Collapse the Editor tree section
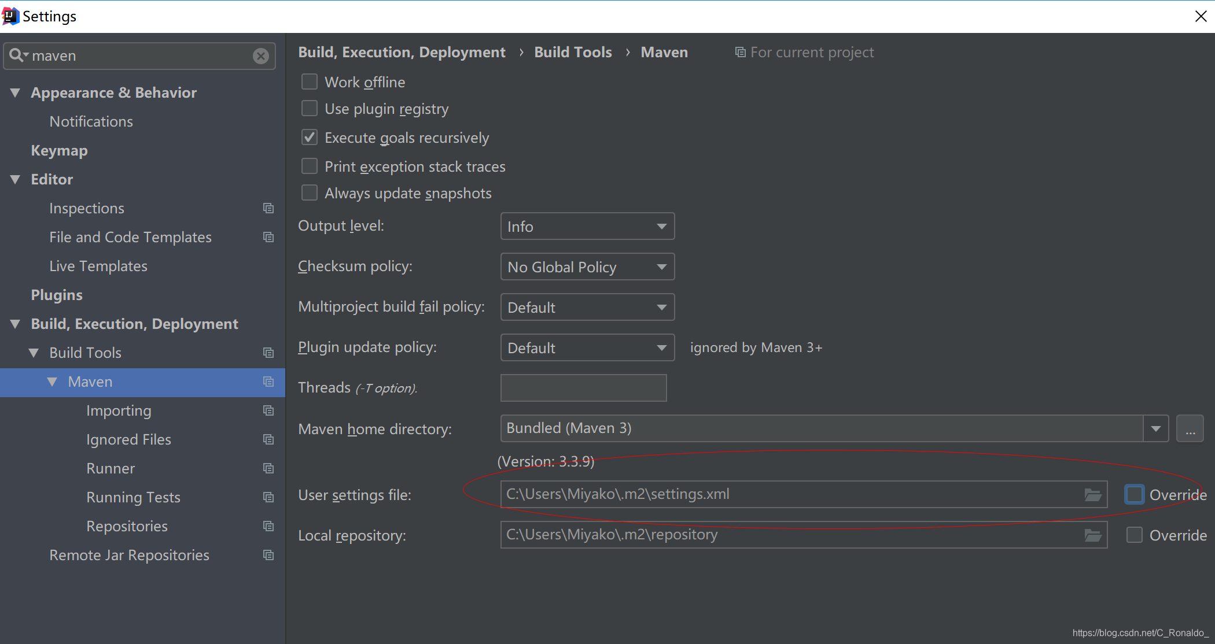Screen dimensions: 1215x644 click(x=16, y=179)
